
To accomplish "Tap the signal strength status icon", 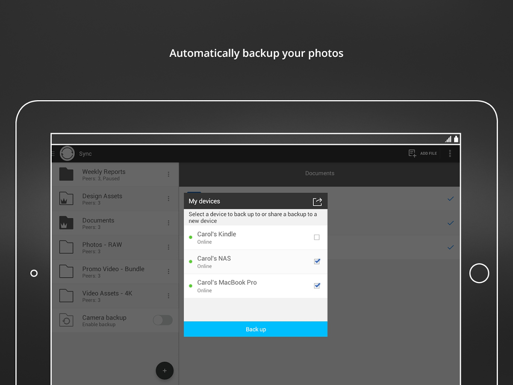I will point(448,139).
